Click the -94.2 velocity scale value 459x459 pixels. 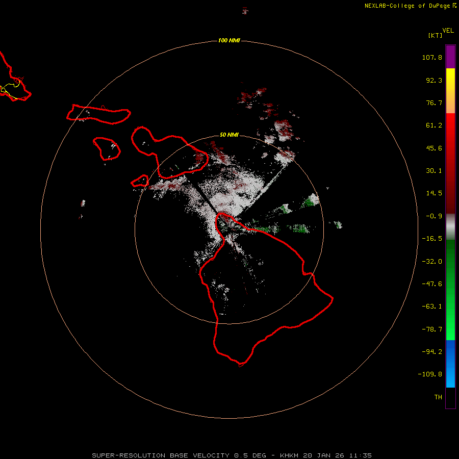[432, 351]
